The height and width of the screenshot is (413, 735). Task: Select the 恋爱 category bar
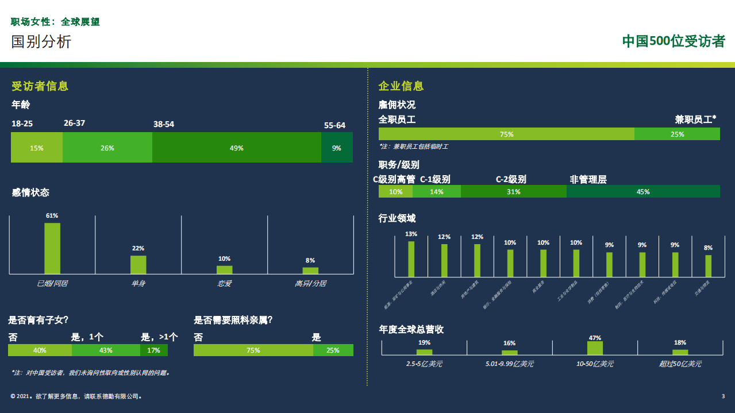coord(225,268)
